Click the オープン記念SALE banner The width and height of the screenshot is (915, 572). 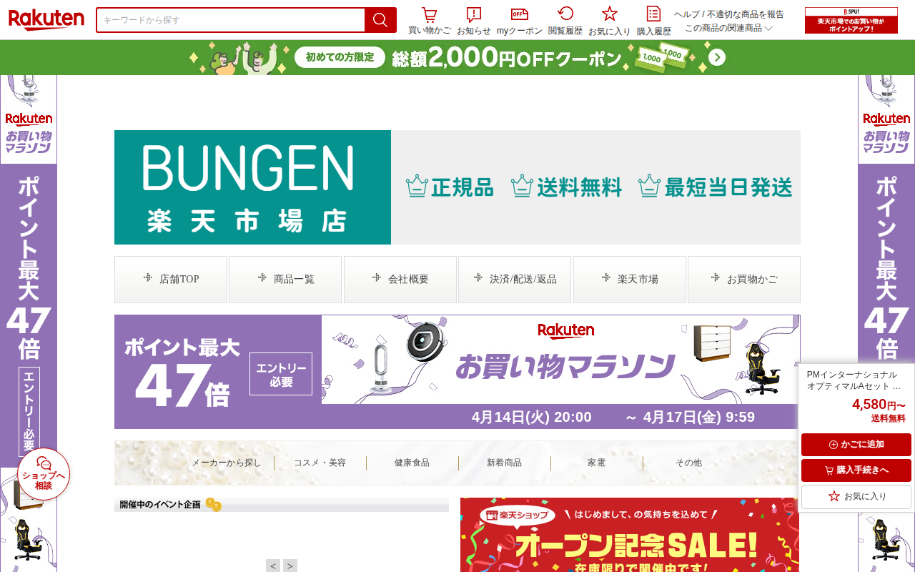pos(630,535)
